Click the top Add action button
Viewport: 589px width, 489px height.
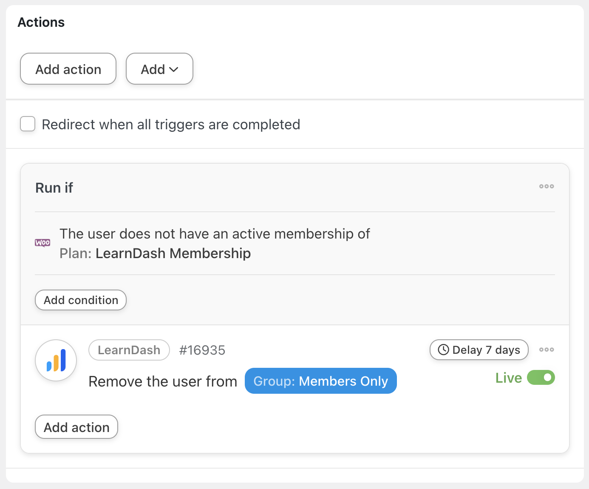tap(68, 69)
